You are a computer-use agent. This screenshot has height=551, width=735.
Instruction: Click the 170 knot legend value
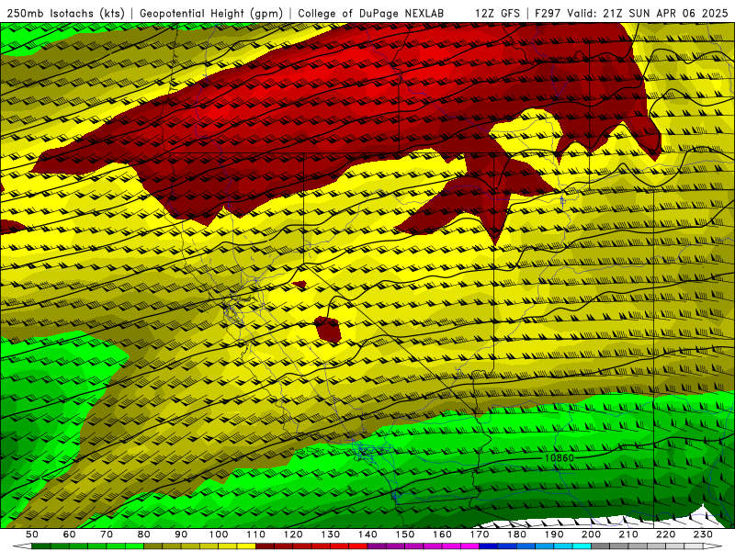[480, 534]
